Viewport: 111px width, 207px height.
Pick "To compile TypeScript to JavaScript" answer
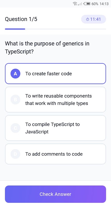(55, 128)
